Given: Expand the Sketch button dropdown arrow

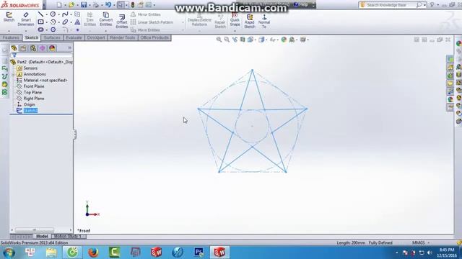Looking at the screenshot, I should pos(9,30).
